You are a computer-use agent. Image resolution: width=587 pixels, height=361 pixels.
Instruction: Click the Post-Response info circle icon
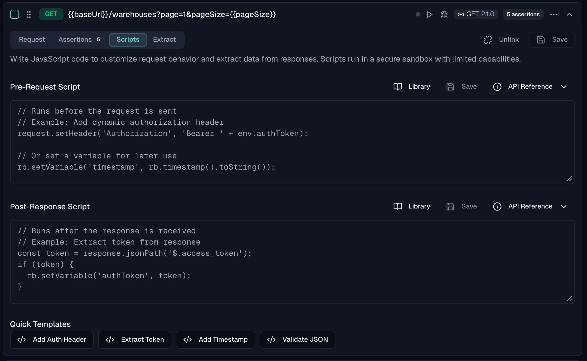point(497,207)
